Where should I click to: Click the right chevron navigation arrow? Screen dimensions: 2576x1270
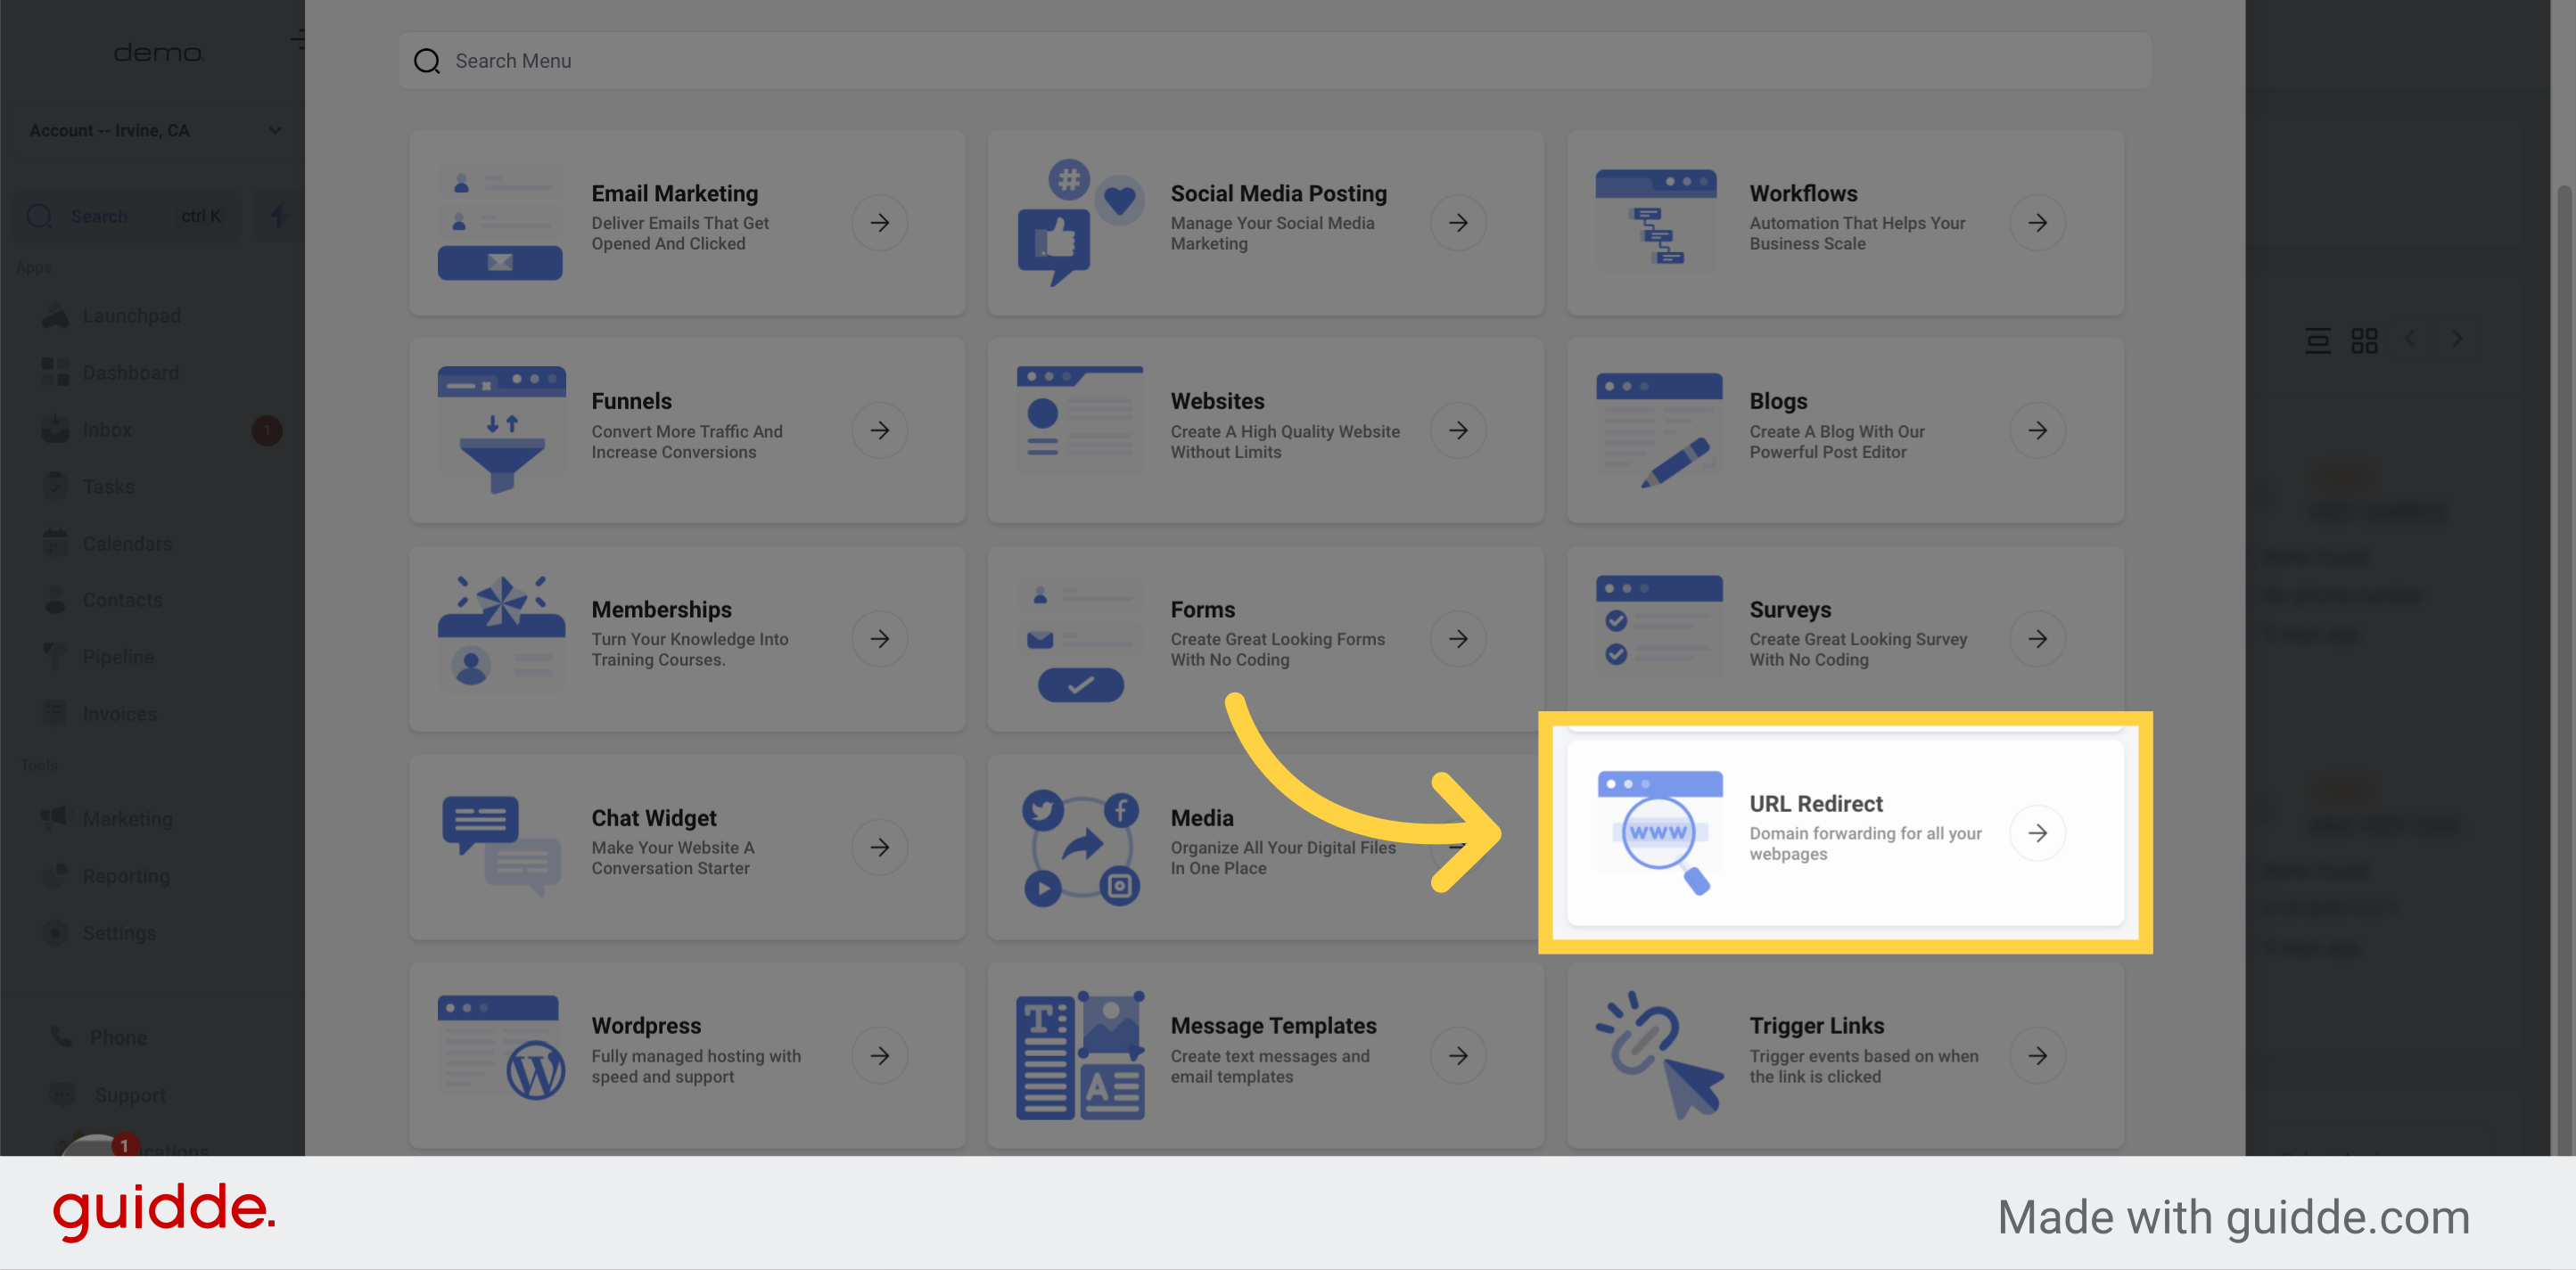pyautogui.click(x=2457, y=340)
